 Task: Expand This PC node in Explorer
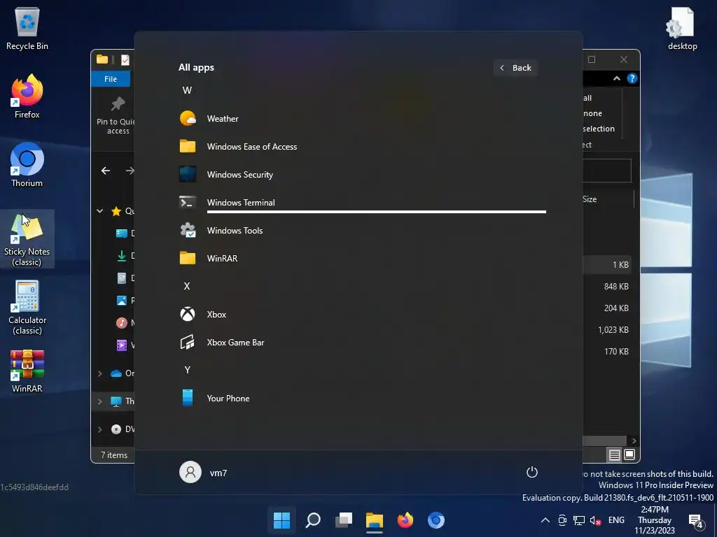click(x=99, y=401)
